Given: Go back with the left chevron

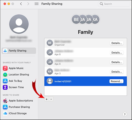Looking at the screenshot, I should point(21,4).
